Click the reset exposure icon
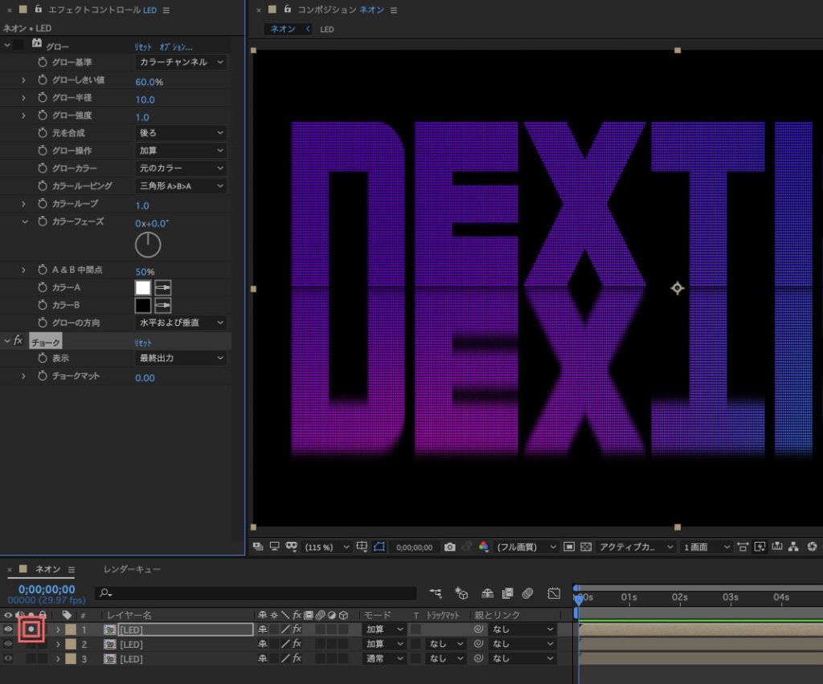 [812, 547]
